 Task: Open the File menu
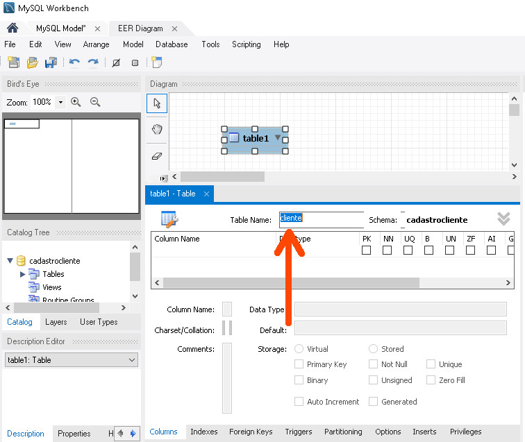pos(10,44)
